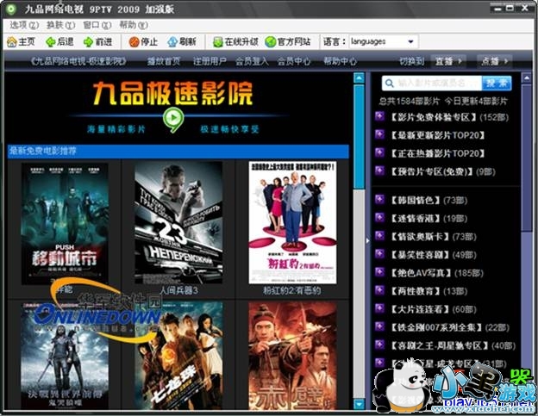Open the 赤壁 movie poster

[292, 356]
